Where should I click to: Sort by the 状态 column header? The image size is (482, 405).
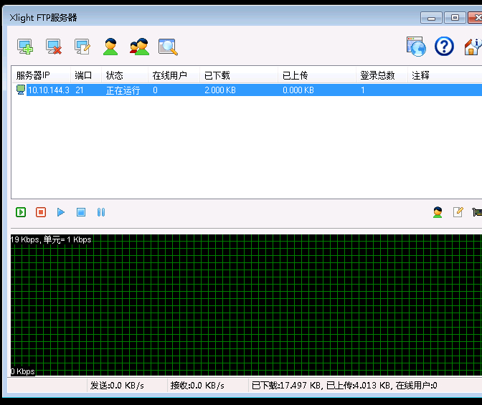tap(115, 75)
